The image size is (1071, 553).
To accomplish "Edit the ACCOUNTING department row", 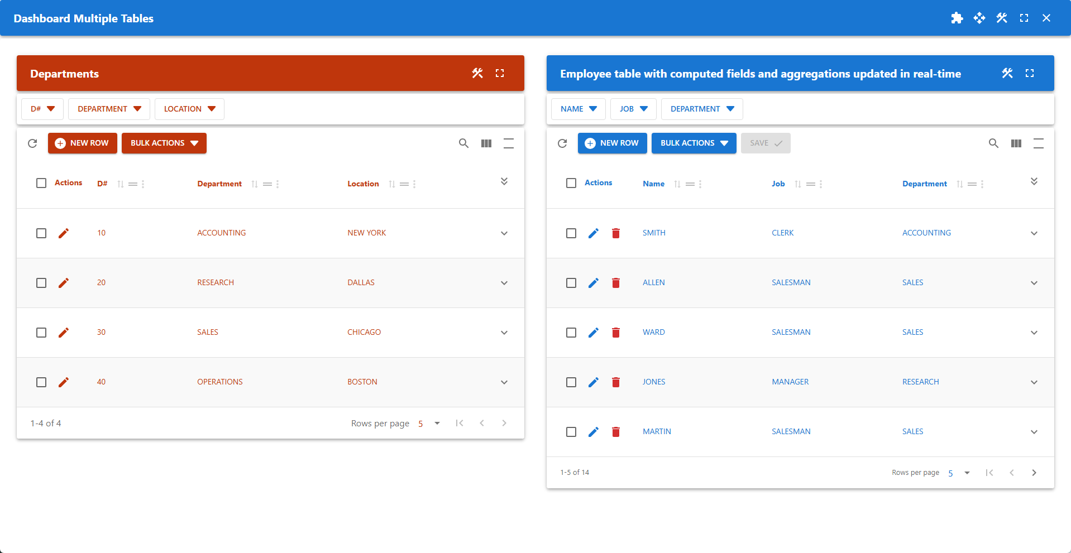I will pos(64,233).
